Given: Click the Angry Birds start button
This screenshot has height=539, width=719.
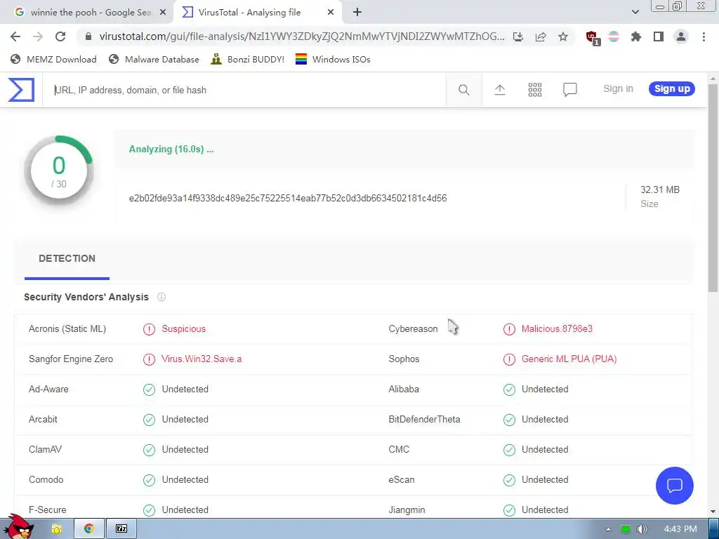Looking at the screenshot, I should pyautogui.click(x=19, y=527).
